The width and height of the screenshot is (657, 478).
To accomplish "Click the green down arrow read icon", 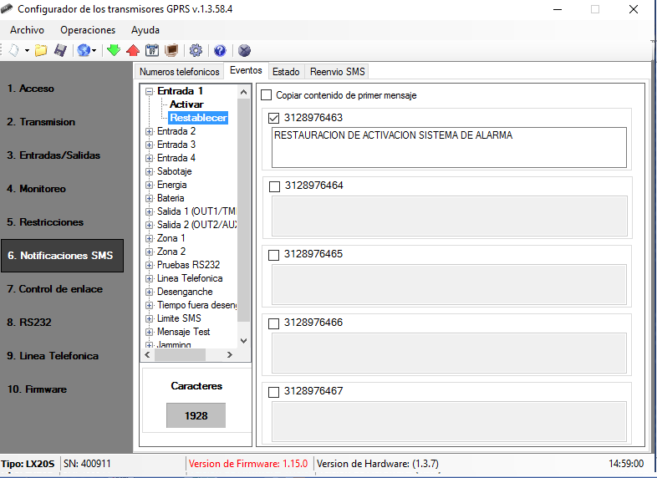I will [x=114, y=51].
